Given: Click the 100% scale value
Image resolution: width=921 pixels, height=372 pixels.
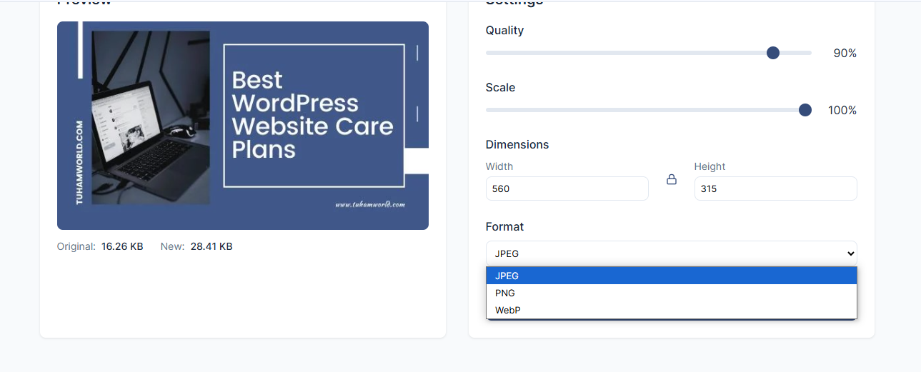Looking at the screenshot, I should click(842, 110).
